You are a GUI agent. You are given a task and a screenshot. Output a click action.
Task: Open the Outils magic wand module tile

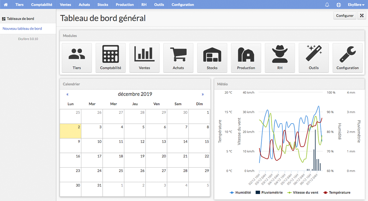point(314,58)
